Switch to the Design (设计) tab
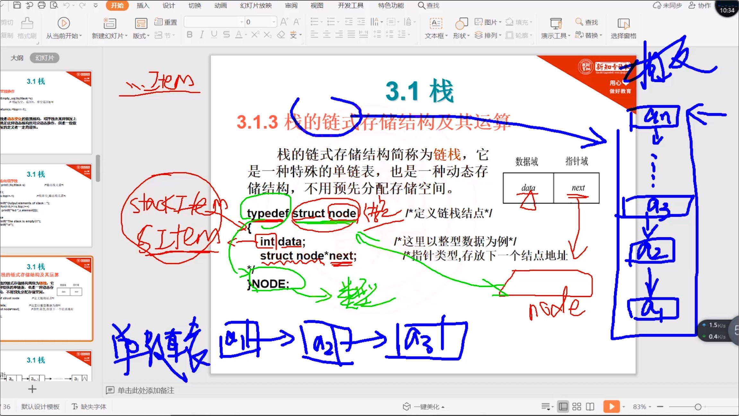 pyautogui.click(x=169, y=5)
